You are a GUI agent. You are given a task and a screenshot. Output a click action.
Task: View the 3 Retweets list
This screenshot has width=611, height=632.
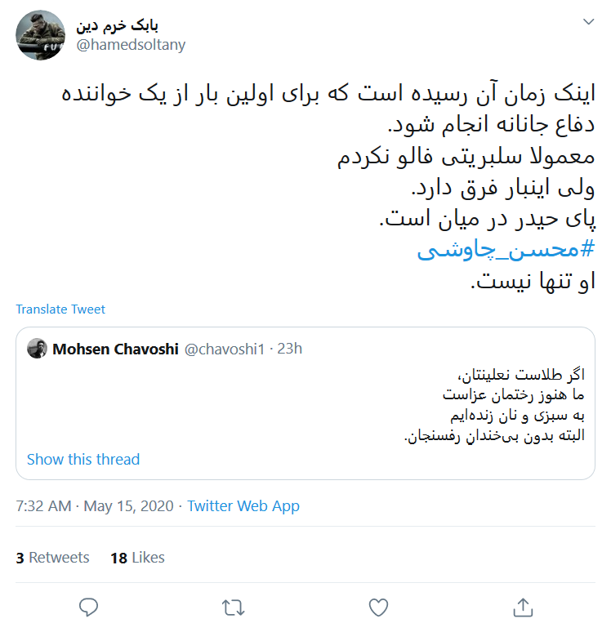pos(52,558)
